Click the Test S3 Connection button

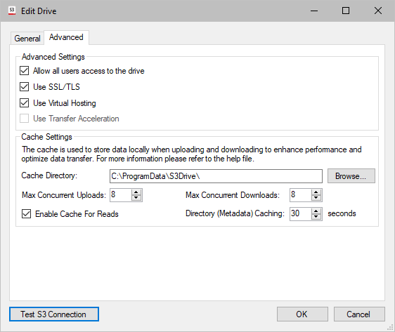point(54,314)
